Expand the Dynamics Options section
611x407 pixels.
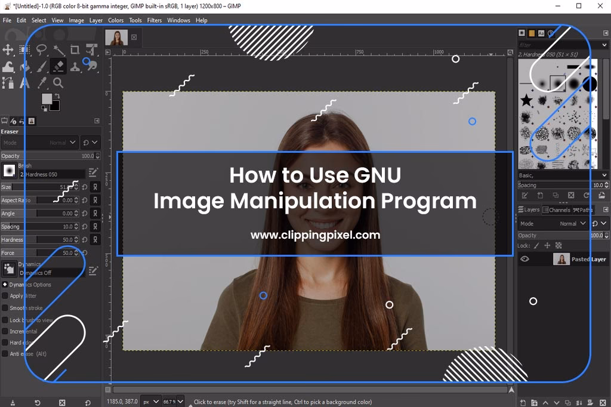[5, 285]
